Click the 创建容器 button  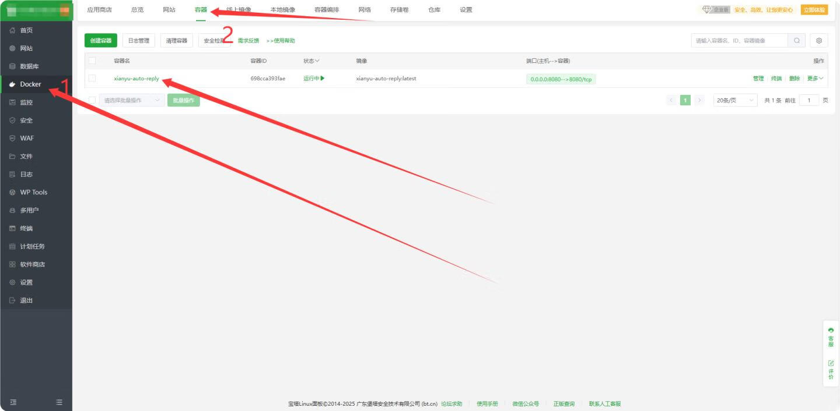100,40
